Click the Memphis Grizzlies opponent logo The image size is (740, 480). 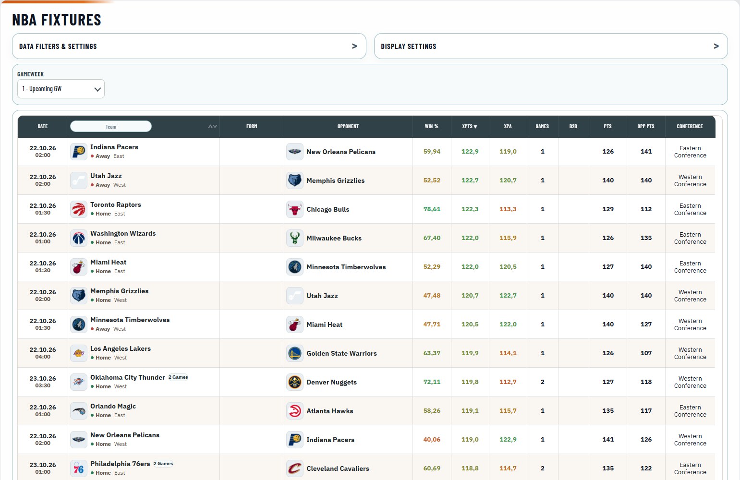click(295, 180)
